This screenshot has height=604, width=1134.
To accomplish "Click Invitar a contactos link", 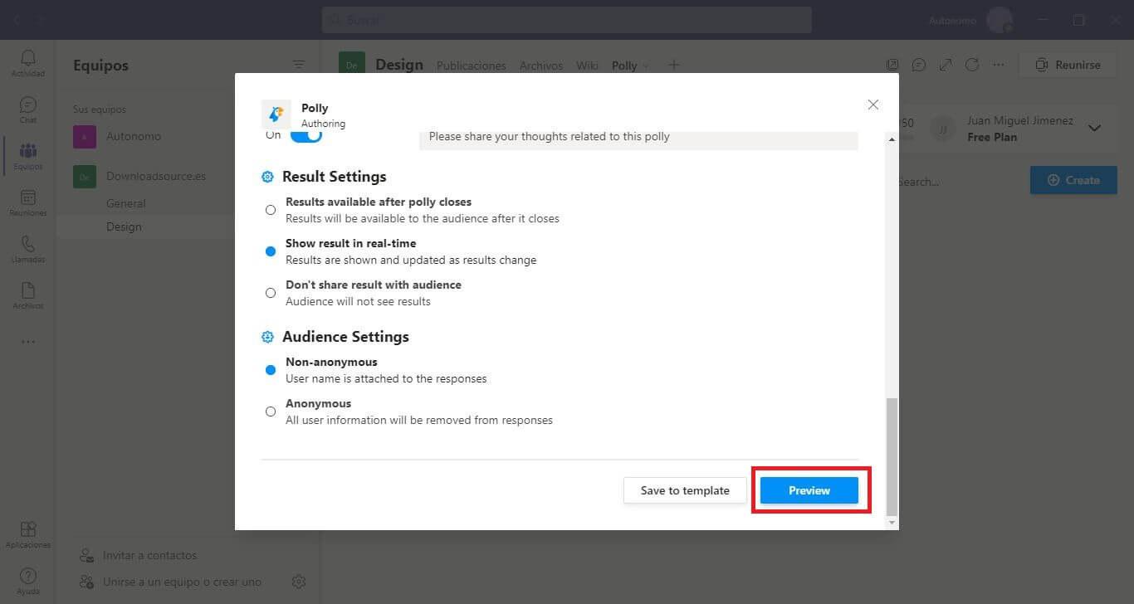I will (149, 555).
